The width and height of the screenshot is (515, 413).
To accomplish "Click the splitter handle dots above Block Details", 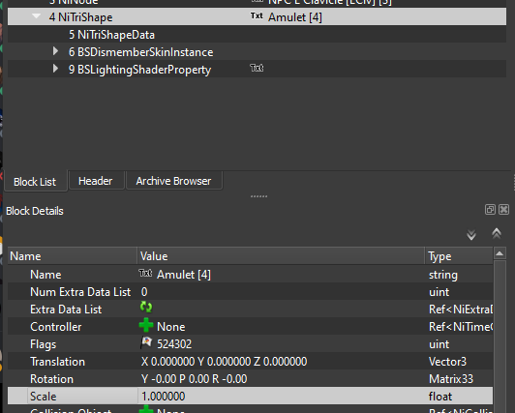I will coord(258,196).
